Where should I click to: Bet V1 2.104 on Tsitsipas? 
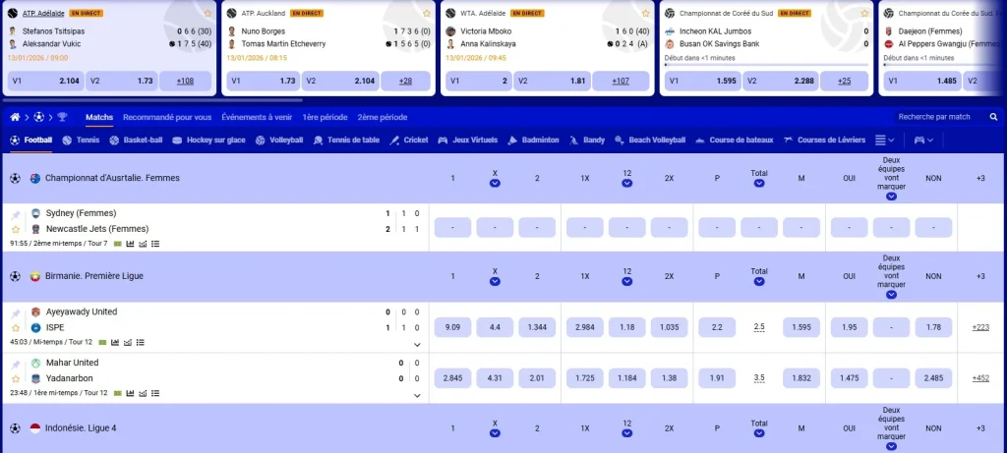pyautogui.click(x=45, y=81)
